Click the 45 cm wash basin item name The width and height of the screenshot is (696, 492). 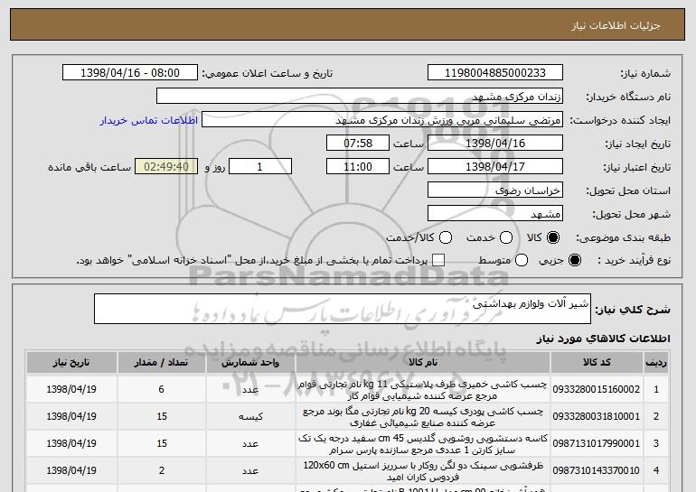point(422,444)
